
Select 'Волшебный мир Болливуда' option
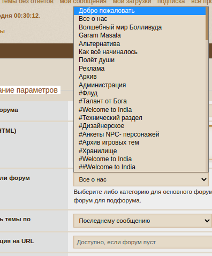(140, 27)
